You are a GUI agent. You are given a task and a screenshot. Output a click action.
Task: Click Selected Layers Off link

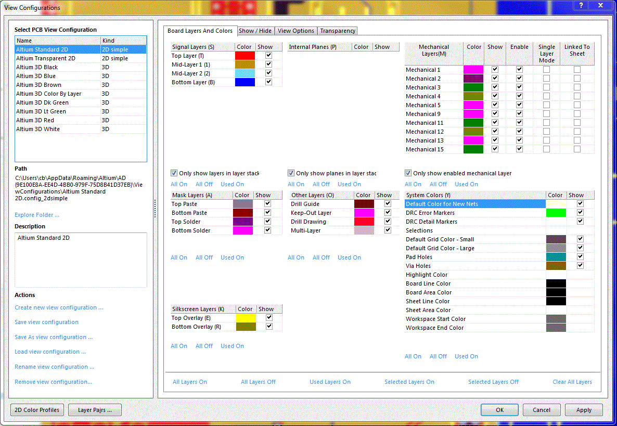(x=493, y=382)
